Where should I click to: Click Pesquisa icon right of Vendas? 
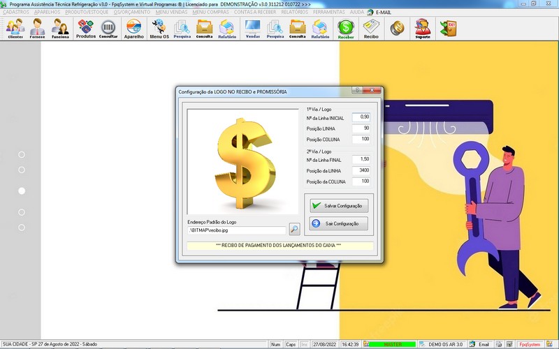tap(275, 29)
